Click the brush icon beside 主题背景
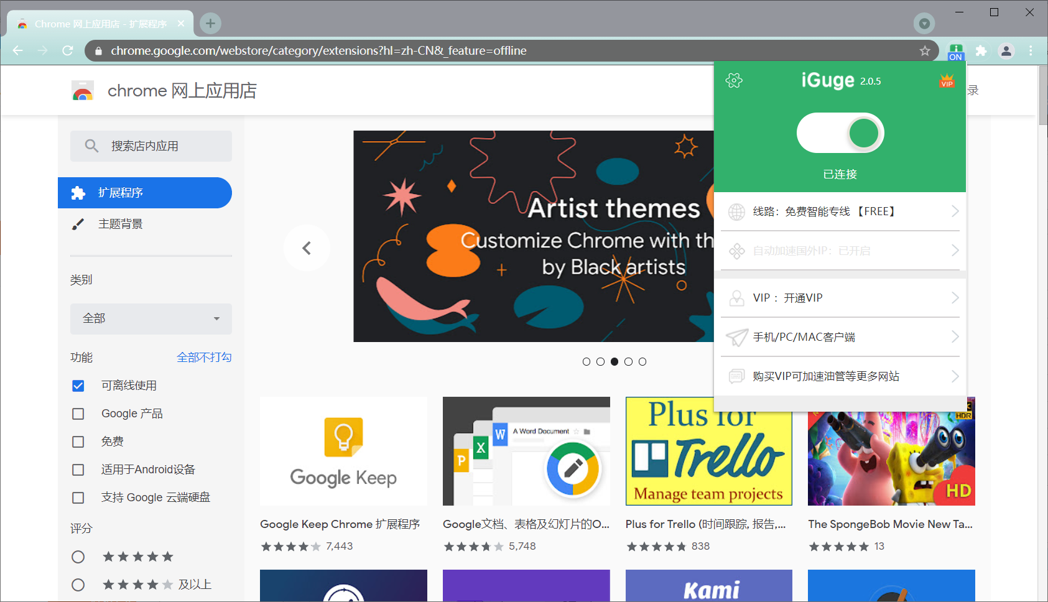The image size is (1048, 602). 78,224
